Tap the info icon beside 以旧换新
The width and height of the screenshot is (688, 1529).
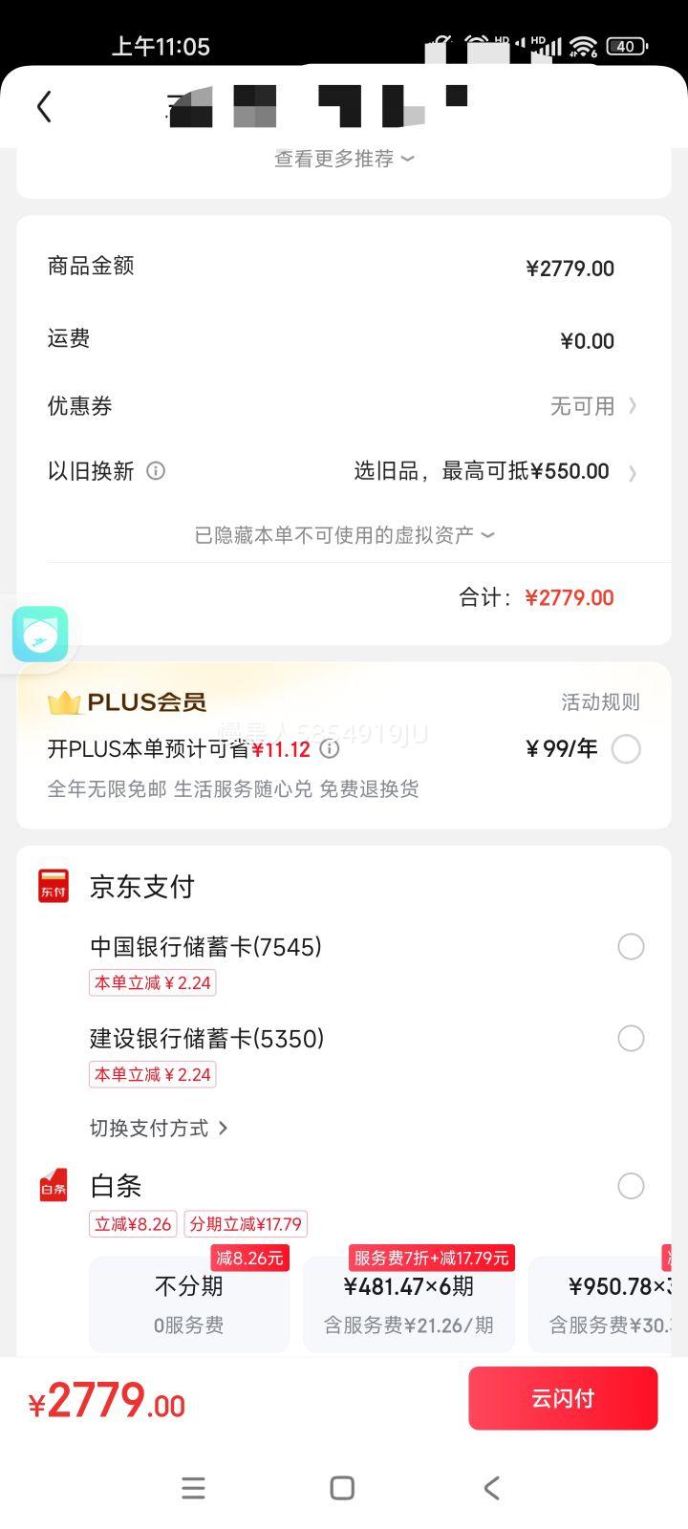(x=156, y=471)
